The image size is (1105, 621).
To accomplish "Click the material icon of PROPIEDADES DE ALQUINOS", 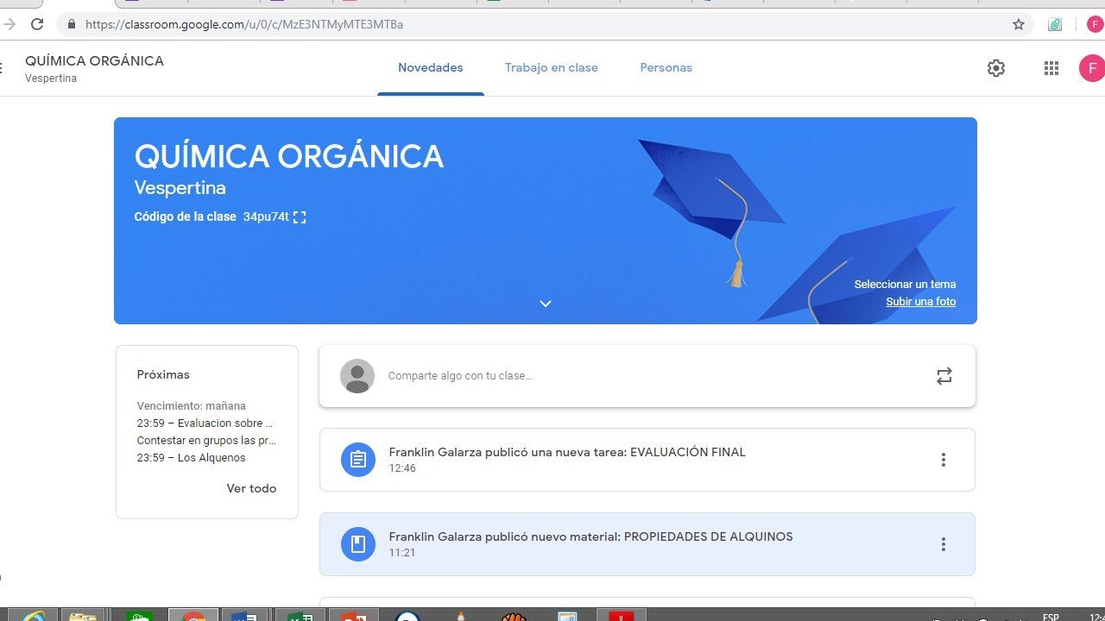I will [x=358, y=544].
